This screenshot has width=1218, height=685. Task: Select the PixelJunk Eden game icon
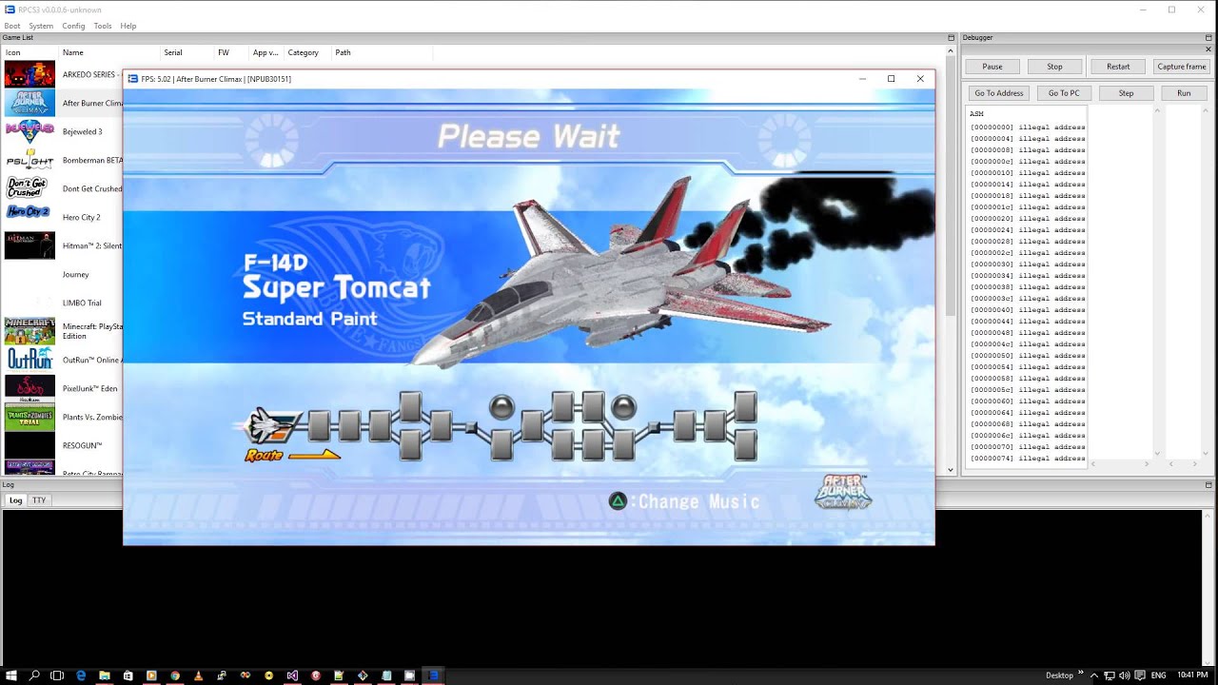coord(29,388)
